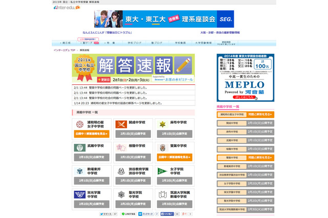328x218 pixels.
Task: Select sidebar row 女子学院中学校
Action: coord(245,184)
